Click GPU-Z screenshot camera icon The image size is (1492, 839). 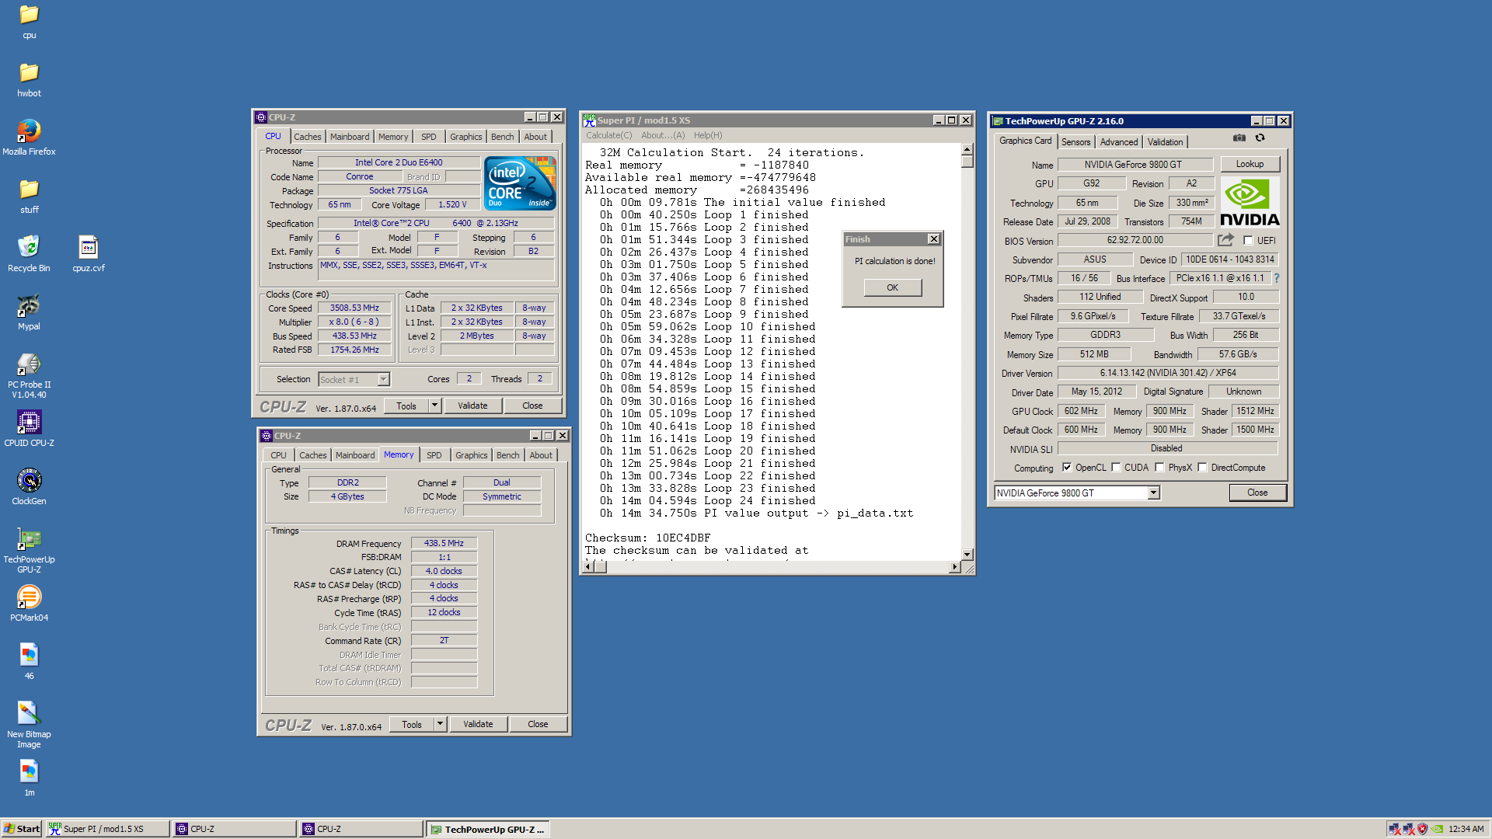click(1239, 138)
